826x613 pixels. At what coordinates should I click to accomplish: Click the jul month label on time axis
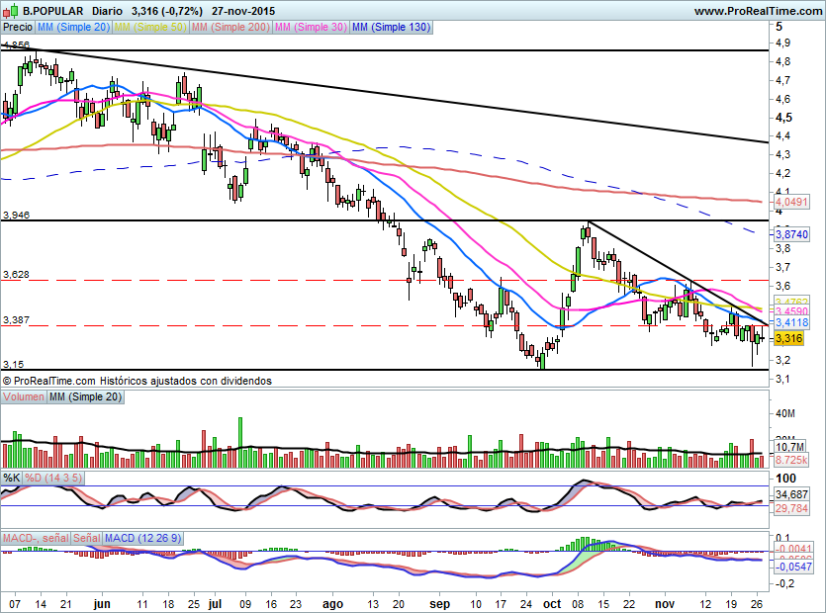click(215, 603)
